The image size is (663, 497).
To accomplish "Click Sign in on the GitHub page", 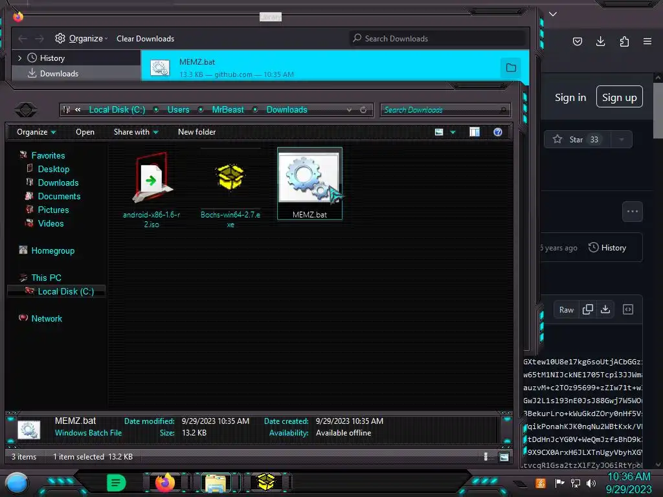I will click(x=570, y=98).
